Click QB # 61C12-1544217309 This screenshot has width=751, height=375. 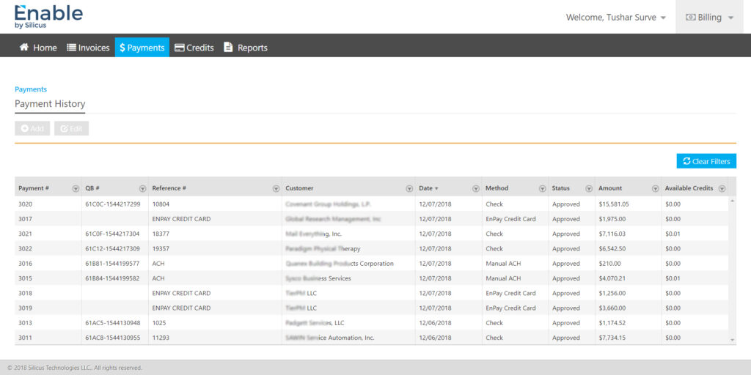coord(113,249)
